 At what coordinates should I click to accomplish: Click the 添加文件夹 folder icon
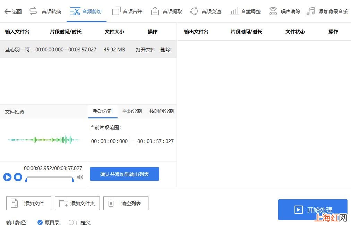tap(63, 203)
